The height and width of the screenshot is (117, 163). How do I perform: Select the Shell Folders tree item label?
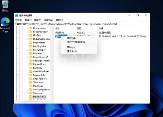40,79
